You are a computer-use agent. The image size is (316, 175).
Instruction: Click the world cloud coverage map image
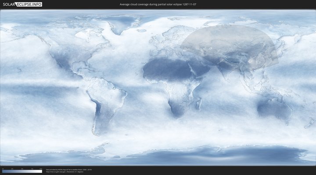[158, 87]
